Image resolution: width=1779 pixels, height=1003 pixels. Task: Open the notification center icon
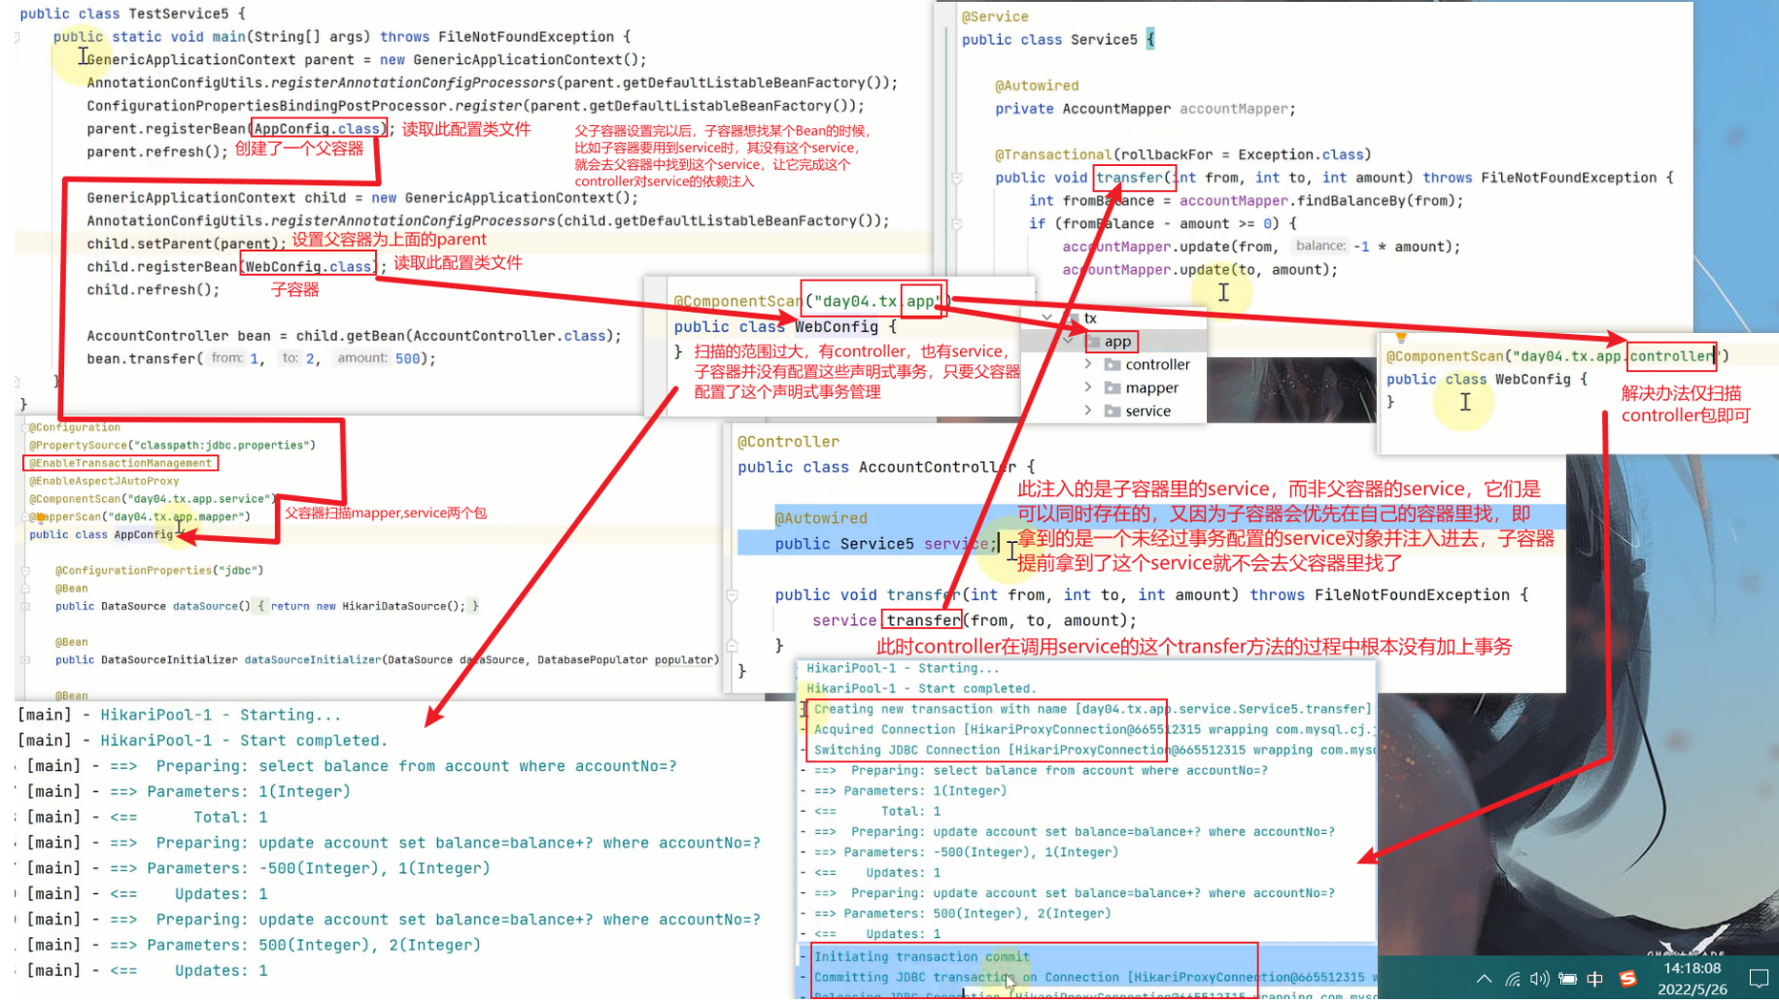click(1759, 979)
